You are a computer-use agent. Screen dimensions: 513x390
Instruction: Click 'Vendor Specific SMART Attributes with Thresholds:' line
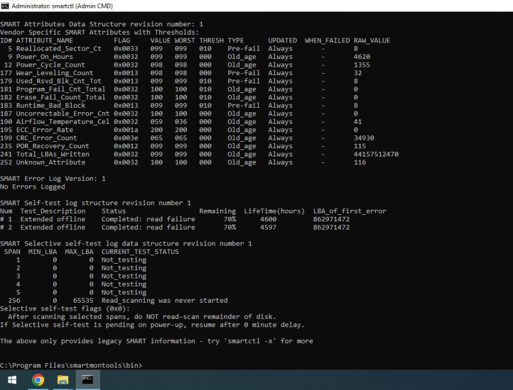[x=99, y=32]
